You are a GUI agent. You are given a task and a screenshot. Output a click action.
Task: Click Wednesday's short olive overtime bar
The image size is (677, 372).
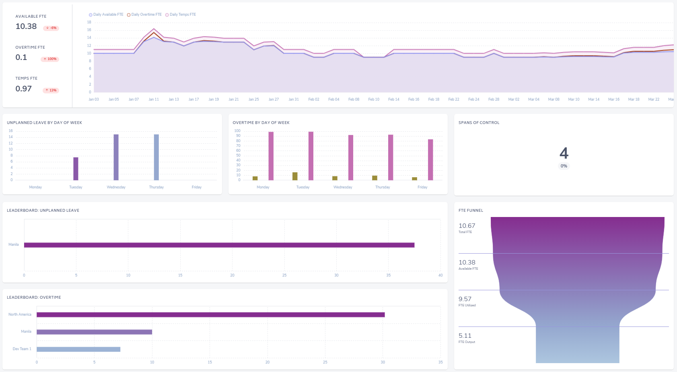coord(335,178)
